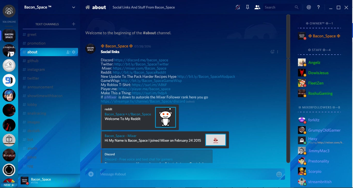This screenshot has width=353, height=188.
Task: Toggle deafen with the headphones icon
Action: click(65, 181)
